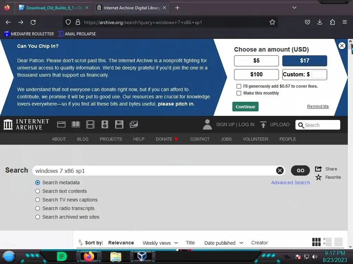Click the Share icon
The height and width of the screenshot is (264, 353).
click(318, 169)
